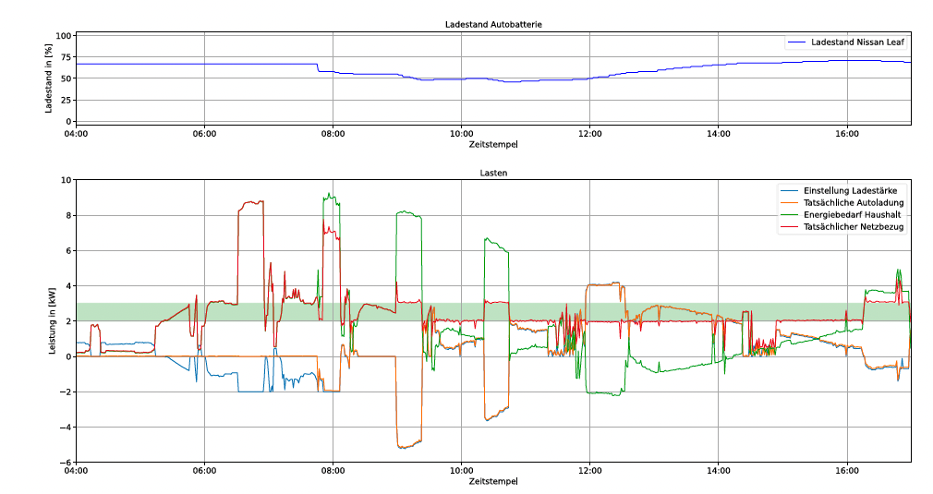Screen dimensions: 933x494
Task: Click the 'Lasten' chart title
Action: 493,173
